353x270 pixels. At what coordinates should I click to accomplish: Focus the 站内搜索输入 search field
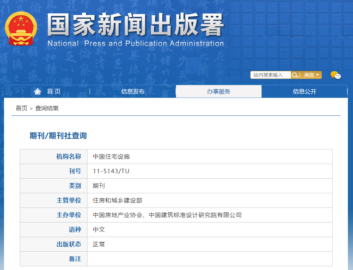[x=270, y=75]
